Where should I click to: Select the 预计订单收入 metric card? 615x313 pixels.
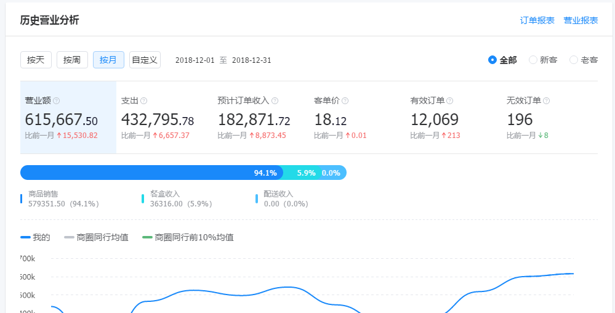tap(261, 118)
